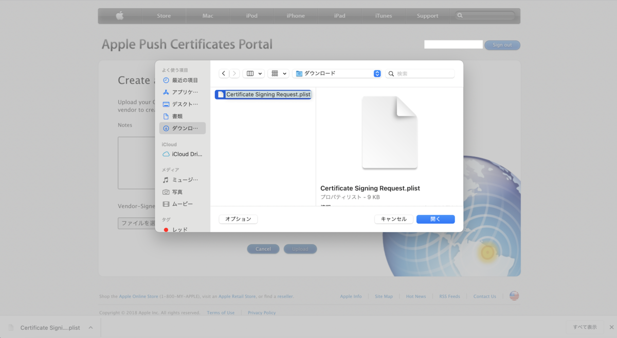Open the Site Map footer link
Screen dimensions: 617x338
click(384, 296)
